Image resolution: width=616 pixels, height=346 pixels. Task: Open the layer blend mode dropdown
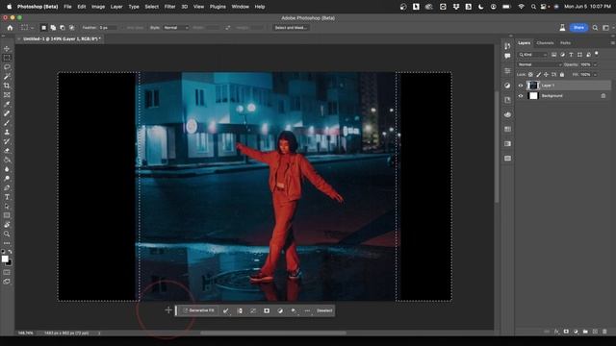(540, 64)
